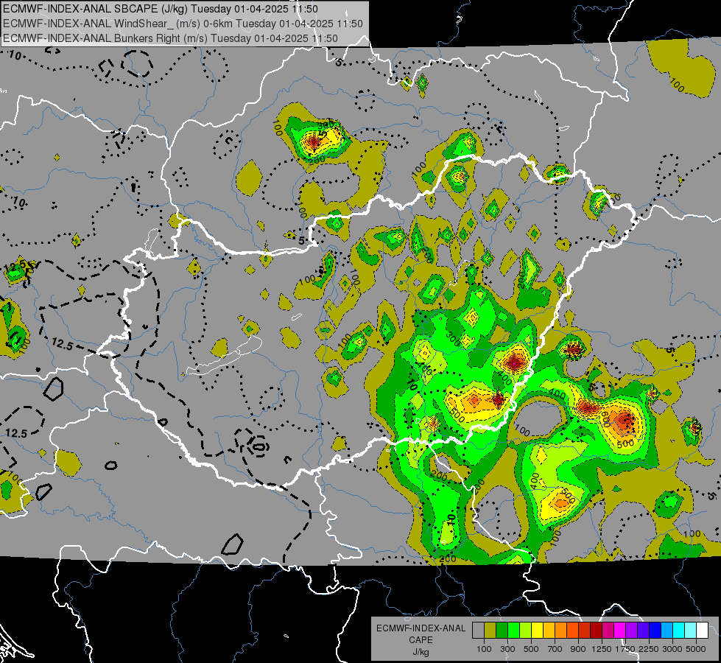This screenshot has height=663, width=721.
Task: Select the orange-red legend swatch
Action: pos(572,631)
